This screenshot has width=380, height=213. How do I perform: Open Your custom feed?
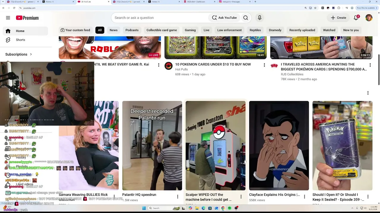pyautogui.click(x=75, y=30)
